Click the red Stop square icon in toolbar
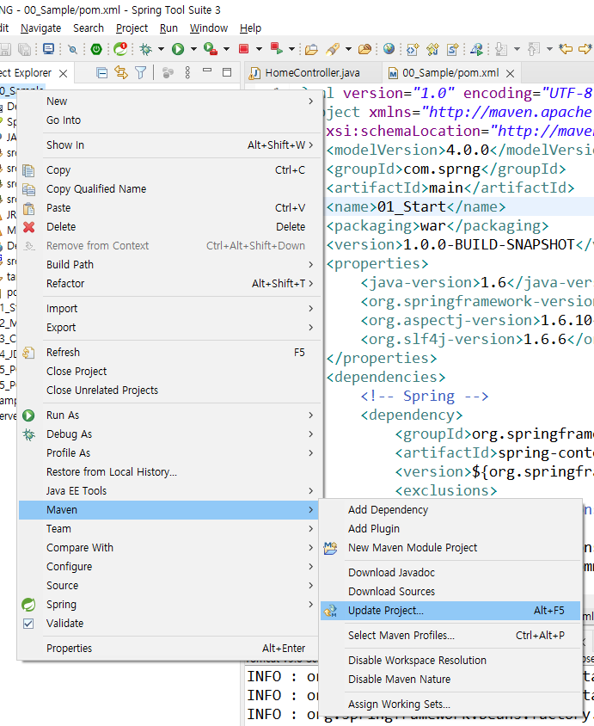This screenshot has height=726, width=594. coord(244,49)
